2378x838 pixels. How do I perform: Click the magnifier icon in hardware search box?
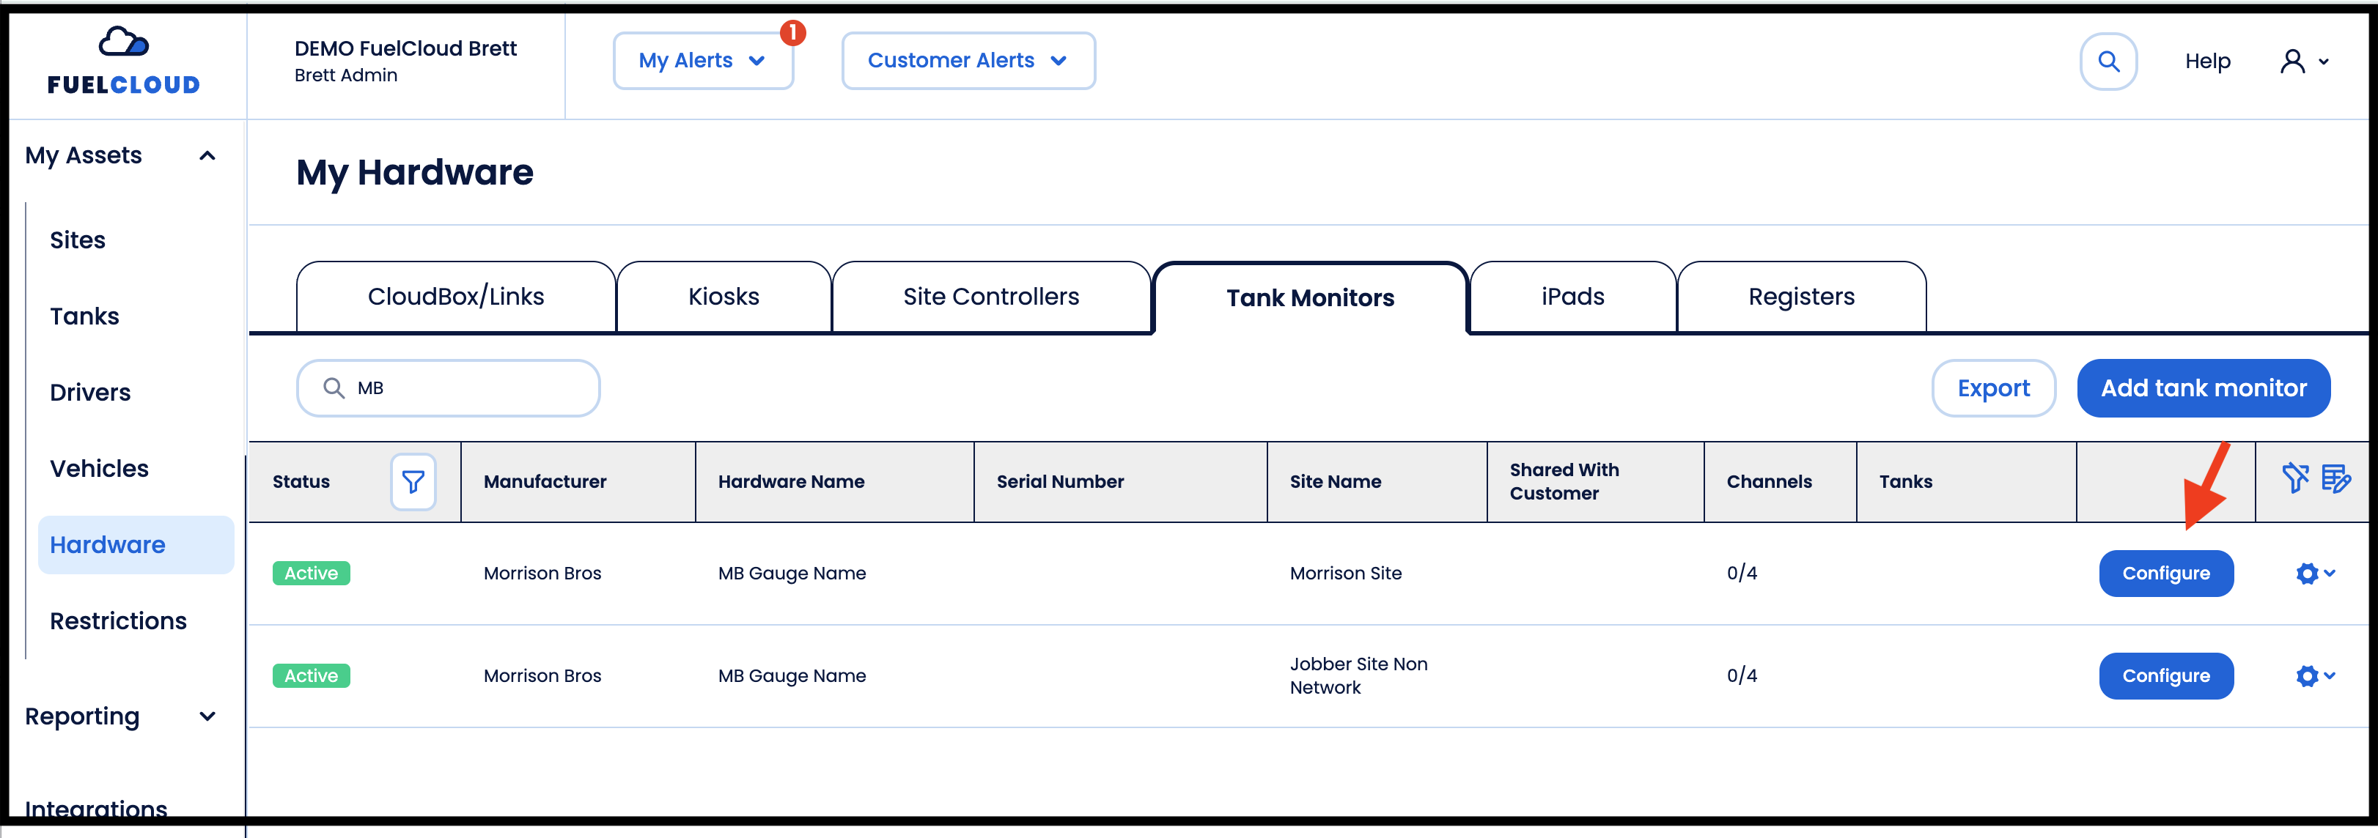coord(334,388)
